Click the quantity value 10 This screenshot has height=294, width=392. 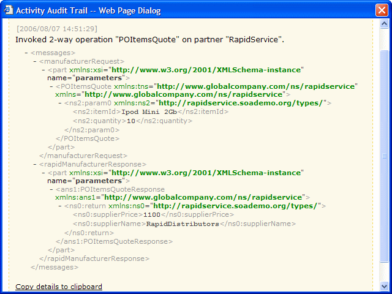click(131, 121)
